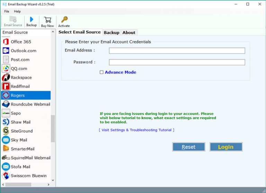Choose the Outlook.com source icon
266x193 pixels.
(6, 51)
